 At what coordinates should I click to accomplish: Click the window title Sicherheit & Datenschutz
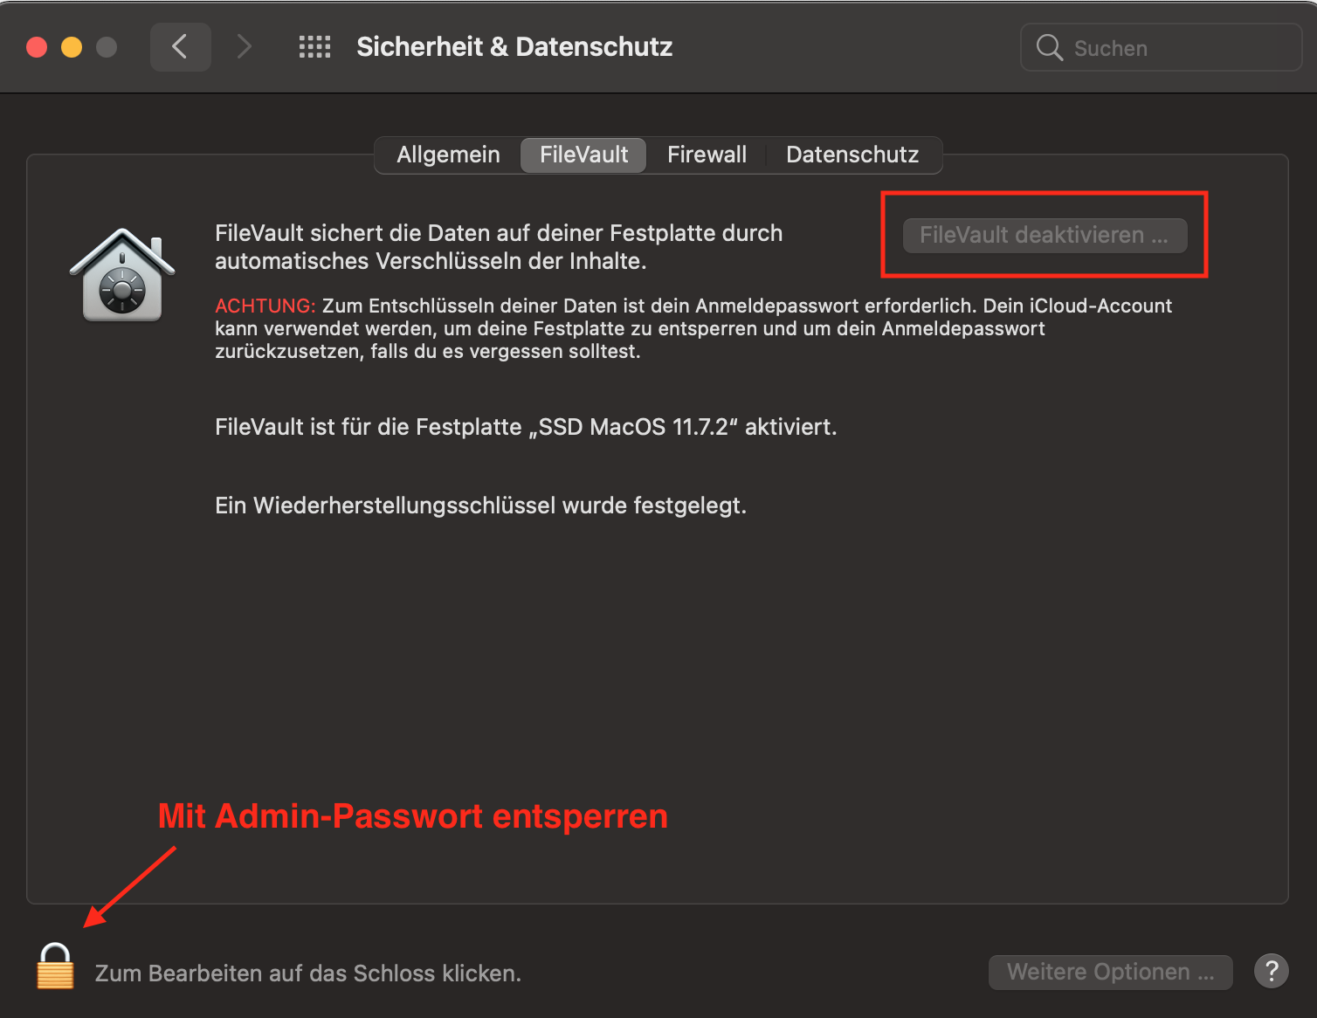pos(514,47)
